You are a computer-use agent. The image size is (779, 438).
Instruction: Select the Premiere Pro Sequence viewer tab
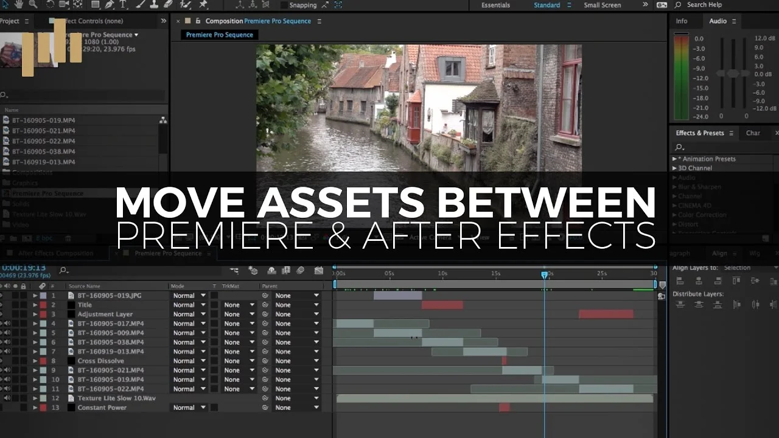[220, 35]
